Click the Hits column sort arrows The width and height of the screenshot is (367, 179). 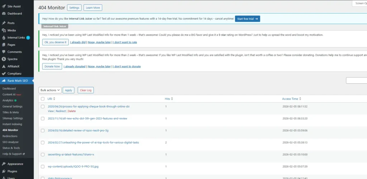point(172,99)
